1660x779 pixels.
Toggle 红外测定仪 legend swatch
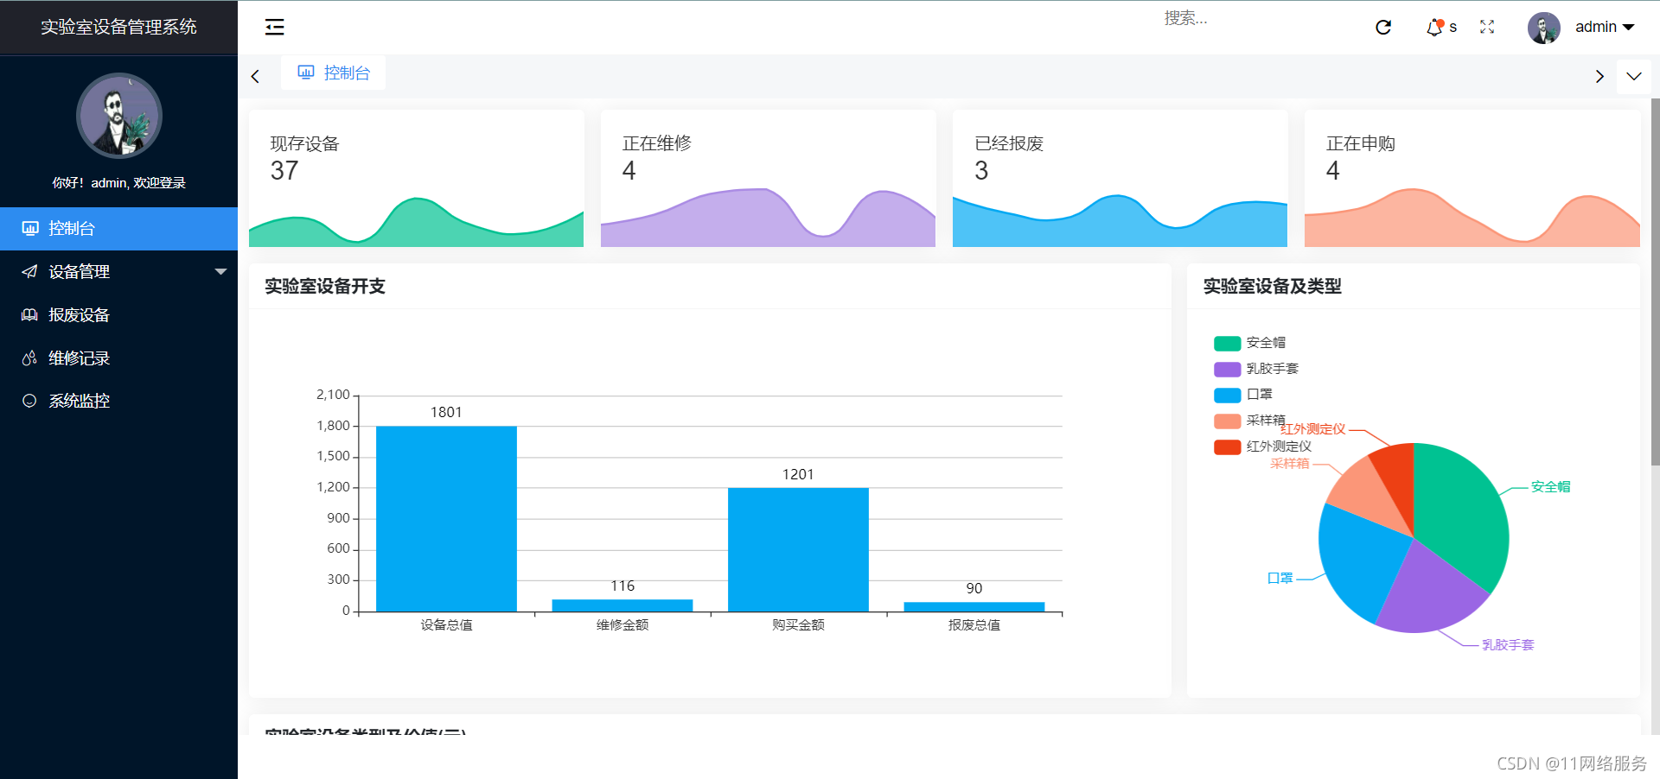tap(1227, 447)
